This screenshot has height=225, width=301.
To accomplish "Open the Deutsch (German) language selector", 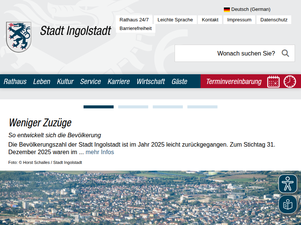I will [251, 9].
